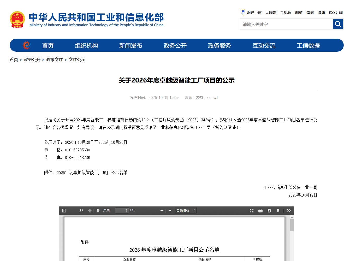This screenshot has width=344, height=261.
Task: Click the gear logo in navigation bar
Action: point(27,45)
